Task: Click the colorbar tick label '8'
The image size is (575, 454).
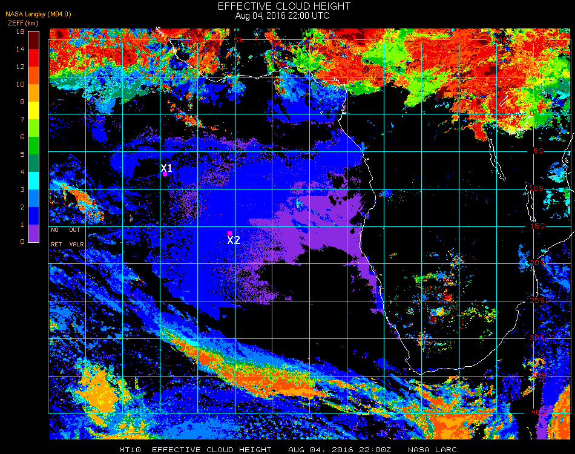Action: click(22, 102)
